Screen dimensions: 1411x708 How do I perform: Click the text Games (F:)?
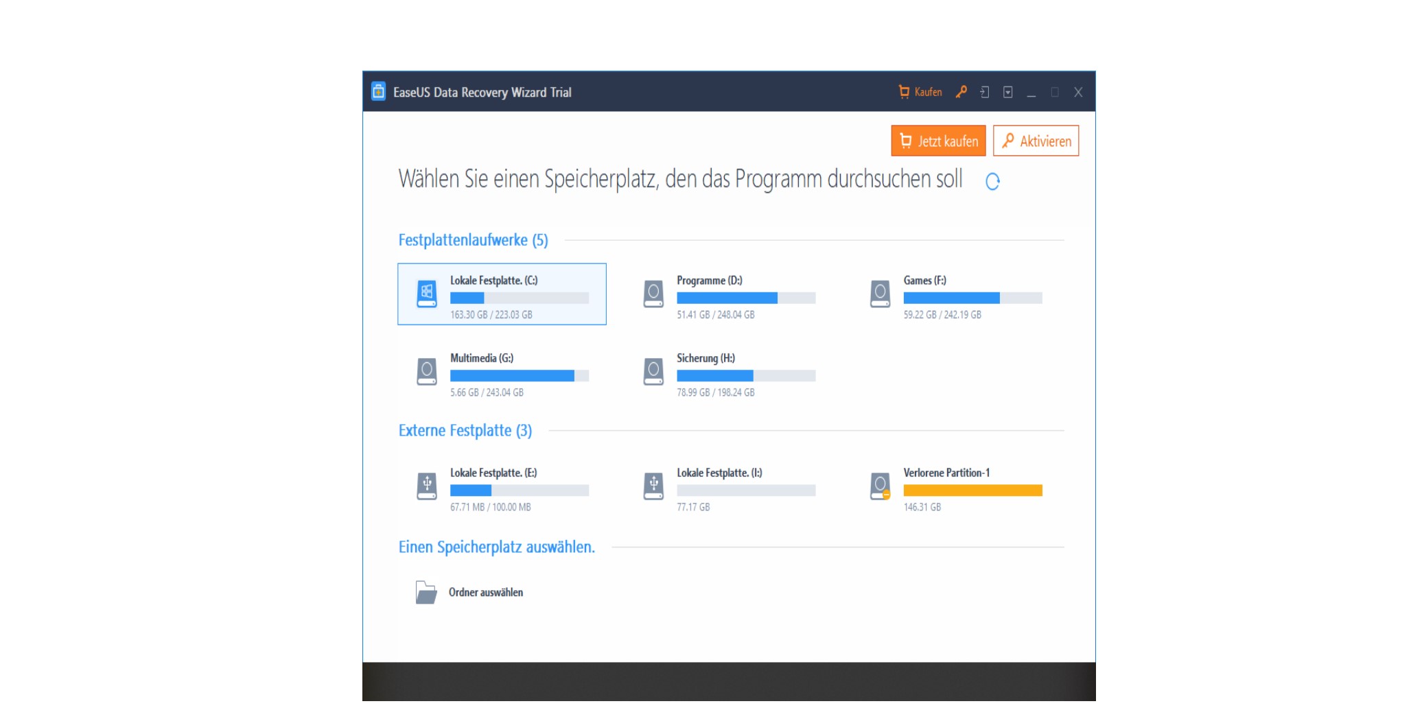point(924,281)
